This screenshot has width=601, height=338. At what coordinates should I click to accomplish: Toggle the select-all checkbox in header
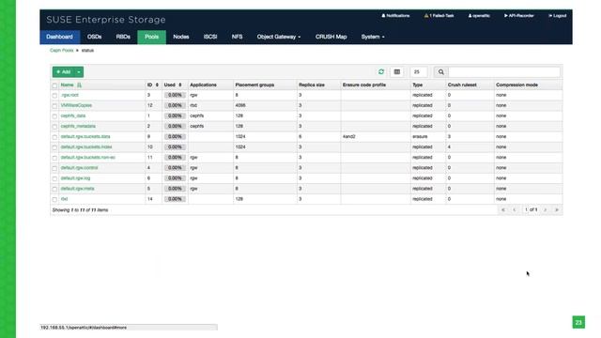tap(54, 85)
